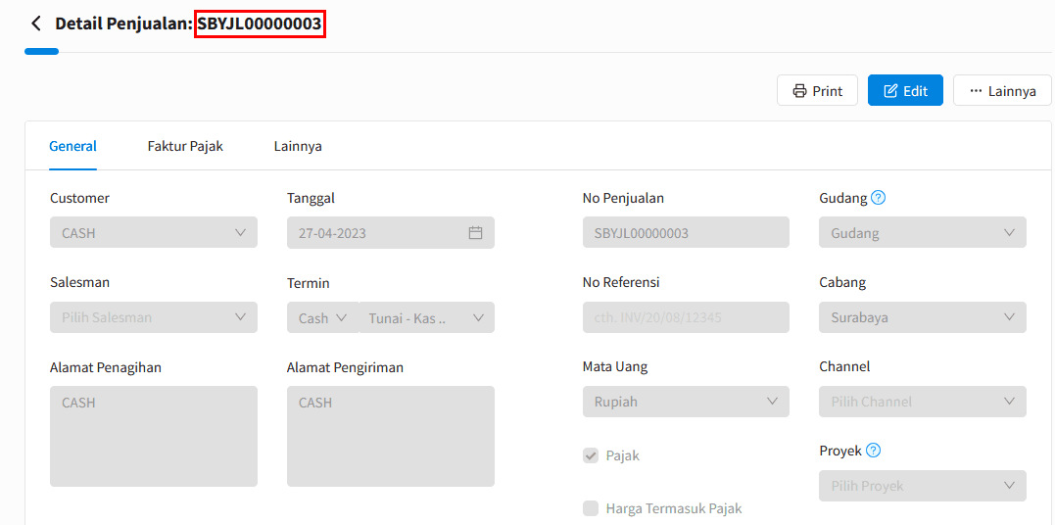Click the Gudang help question icon
1055x525 pixels.
point(878,198)
